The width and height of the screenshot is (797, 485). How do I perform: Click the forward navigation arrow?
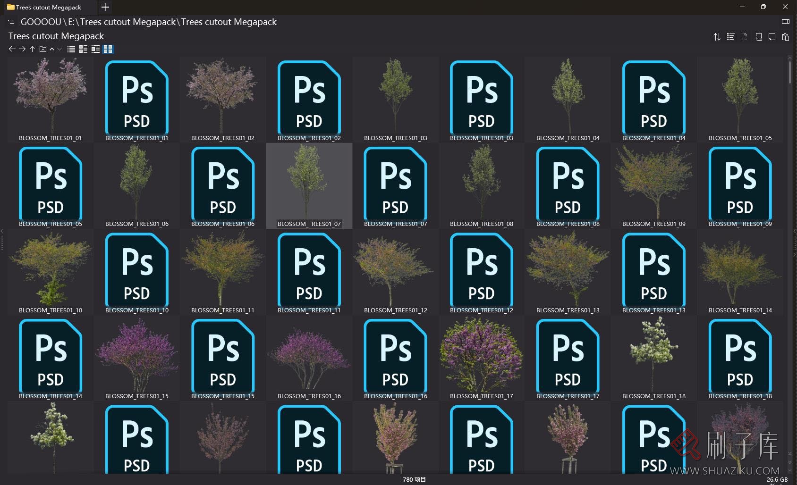coord(22,49)
